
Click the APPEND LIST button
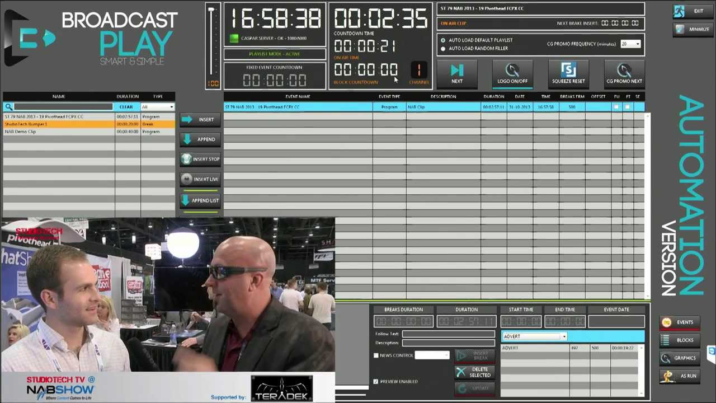coord(200,200)
